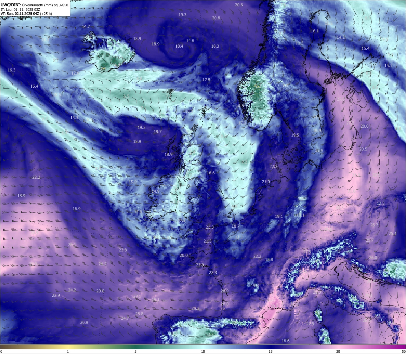This screenshot has width=406, height=354.
Task: Click the map value 14.6
Action: [190, 41]
